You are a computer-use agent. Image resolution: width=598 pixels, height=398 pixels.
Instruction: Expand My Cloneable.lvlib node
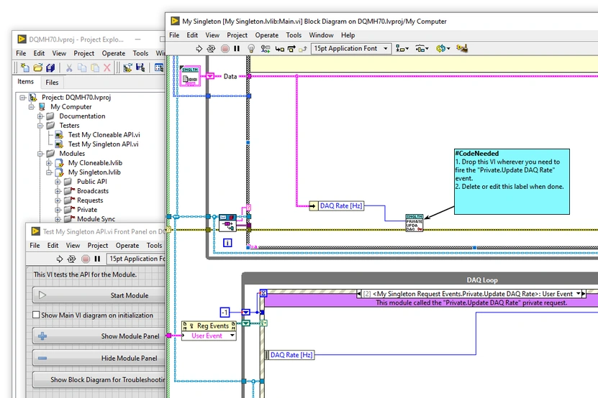tap(49, 163)
